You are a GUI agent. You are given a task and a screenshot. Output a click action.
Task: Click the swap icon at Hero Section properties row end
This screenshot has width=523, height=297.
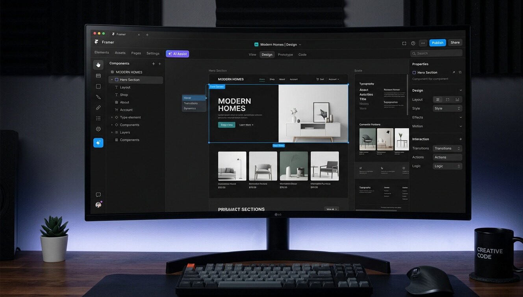click(x=460, y=72)
